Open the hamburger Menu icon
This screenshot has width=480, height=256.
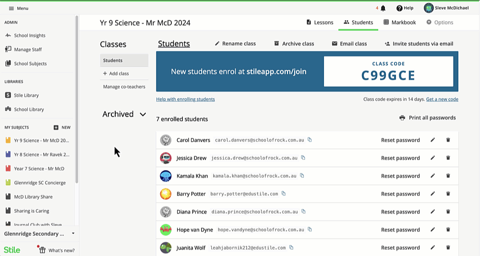click(x=12, y=8)
